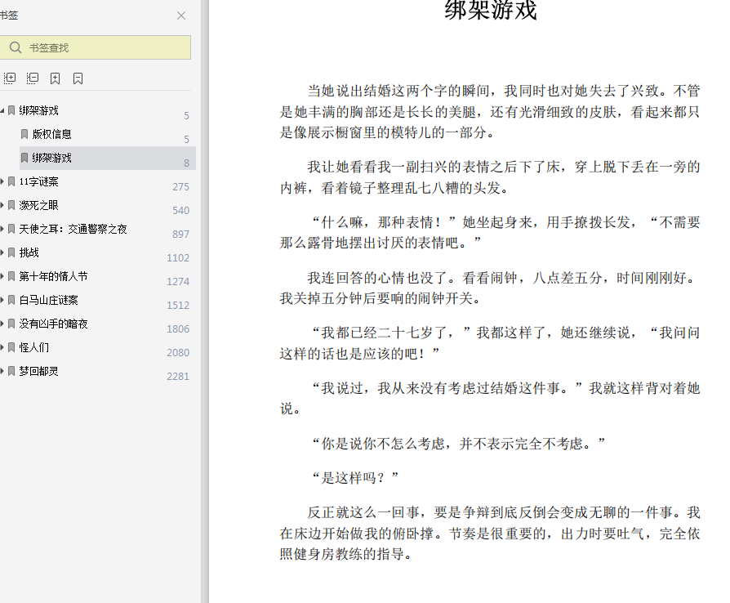Image resolution: width=730 pixels, height=603 pixels.
Task: Add a new bookmark icon
Action: pyautogui.click(x=55, y=78)
